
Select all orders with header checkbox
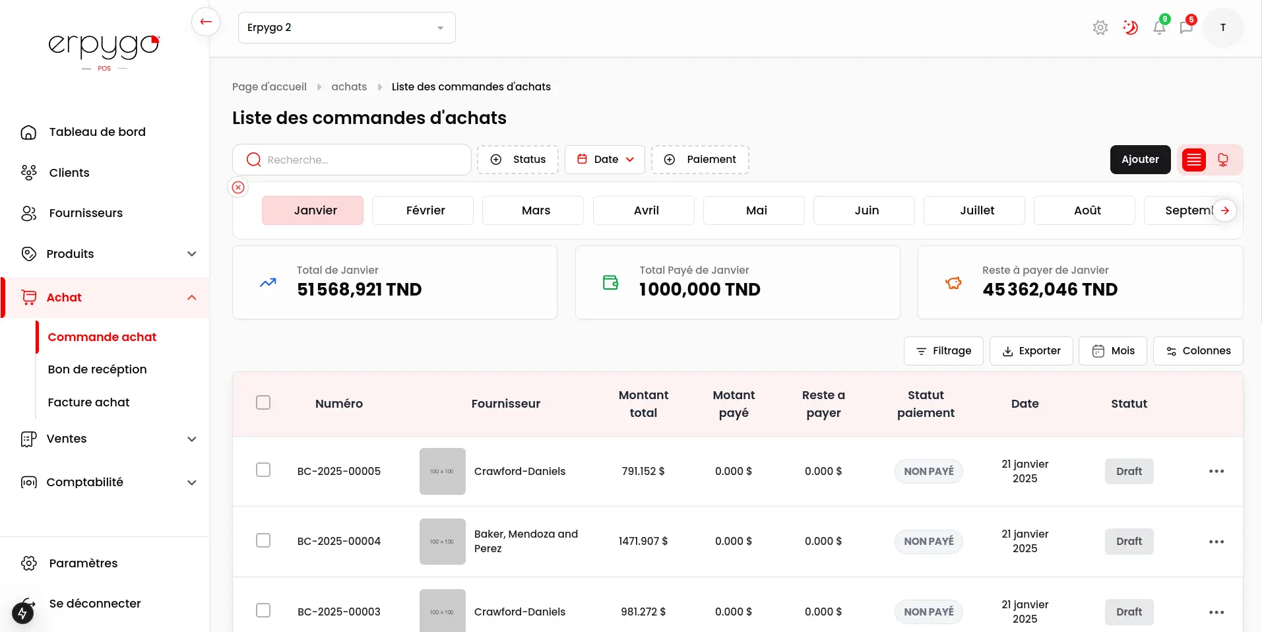point(263,402)
